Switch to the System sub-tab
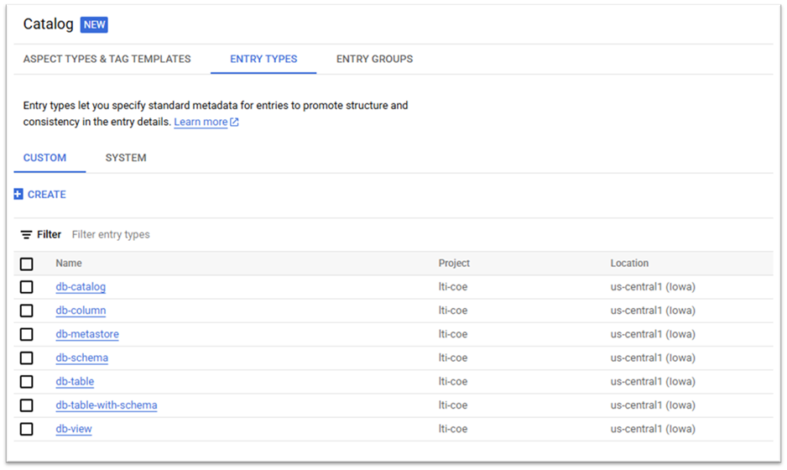The width and height of the screenshot is (787, 470). [126, 158]
